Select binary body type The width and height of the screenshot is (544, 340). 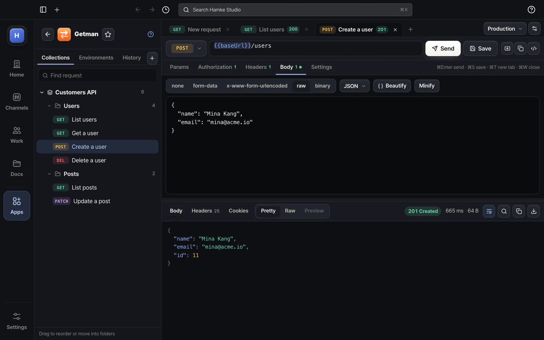(322, 86)
